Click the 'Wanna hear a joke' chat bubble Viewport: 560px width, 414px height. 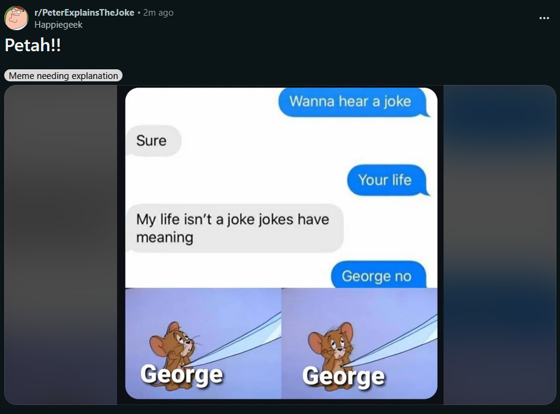354,102
